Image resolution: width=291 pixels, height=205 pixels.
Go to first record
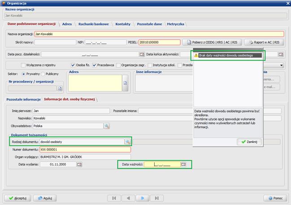[x=114, y=198]
